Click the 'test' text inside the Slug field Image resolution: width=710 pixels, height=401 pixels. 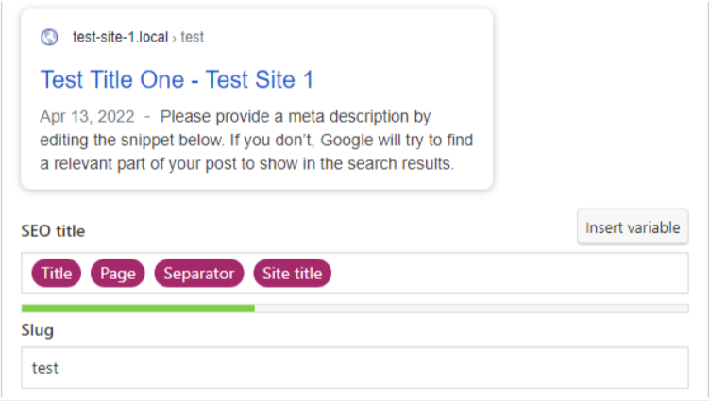44,368
